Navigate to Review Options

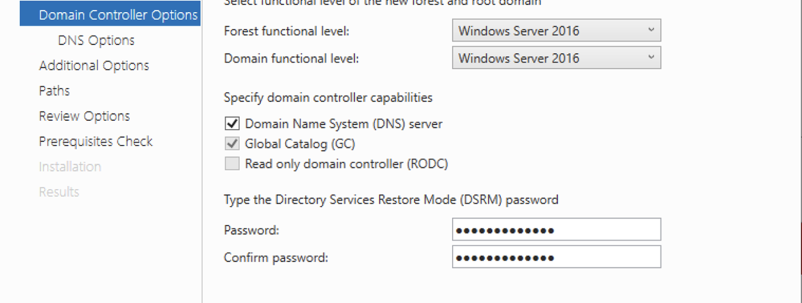click(84, 116)
